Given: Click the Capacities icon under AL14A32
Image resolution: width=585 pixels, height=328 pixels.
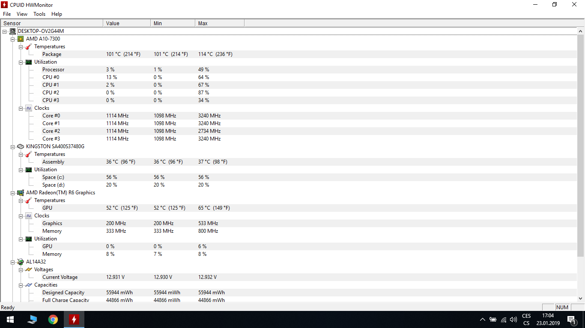Looking at the screenshot, I should coord(29,285).
